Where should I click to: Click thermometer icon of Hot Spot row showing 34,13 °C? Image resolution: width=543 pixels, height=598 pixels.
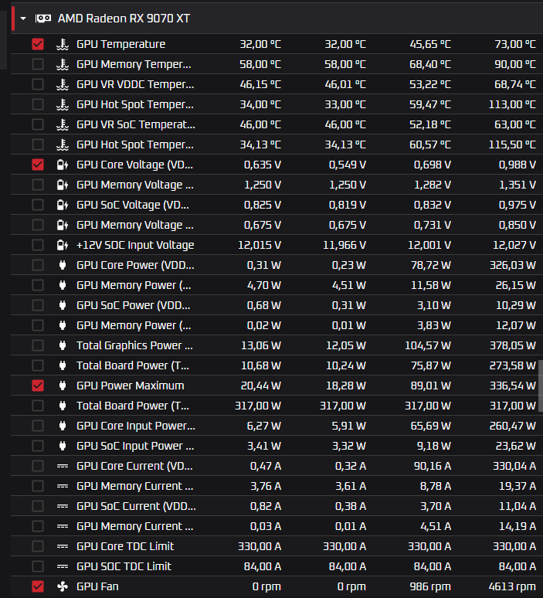point(63,144)
